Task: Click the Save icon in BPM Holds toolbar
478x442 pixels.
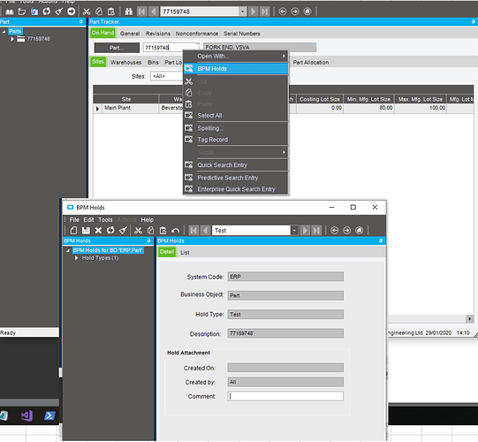Action: (x=86, y=231)
